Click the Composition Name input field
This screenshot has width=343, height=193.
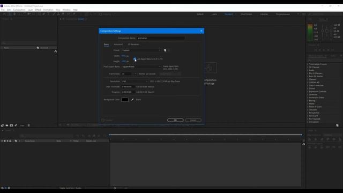click(x=161, y=38)
